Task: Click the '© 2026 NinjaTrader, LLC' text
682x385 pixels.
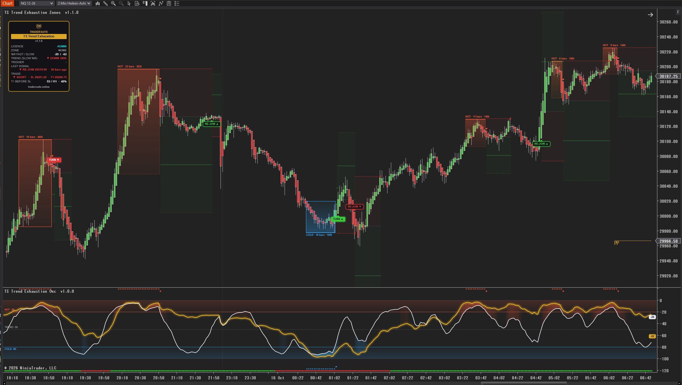Action: click(x=30, y=368)
